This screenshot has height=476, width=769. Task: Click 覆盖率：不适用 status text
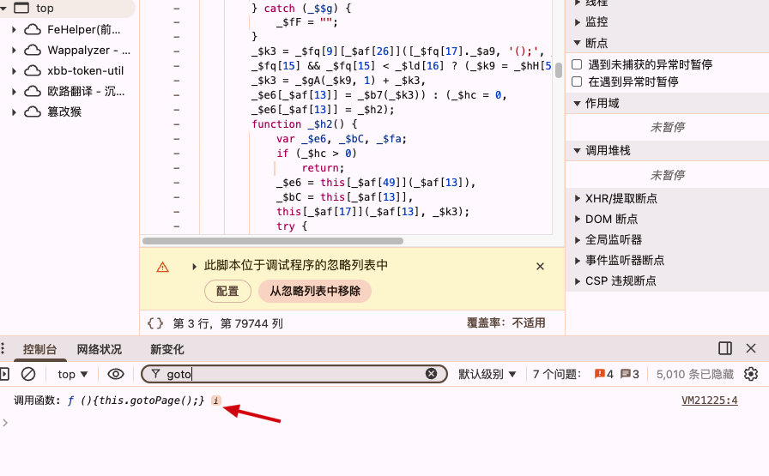[x=506, y=323]
